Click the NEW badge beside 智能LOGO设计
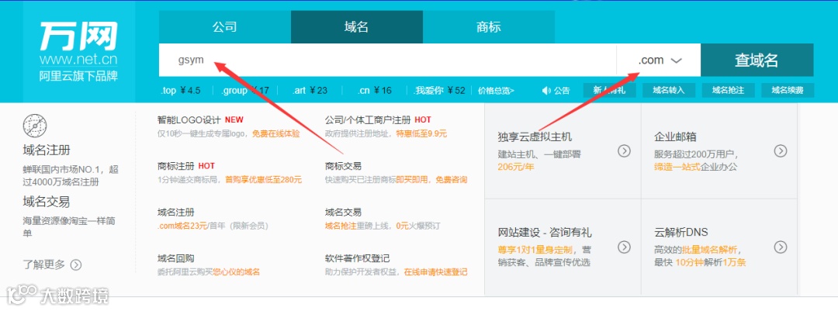The height and width of the screenshot is (311, 838). (x=234, y=119)
